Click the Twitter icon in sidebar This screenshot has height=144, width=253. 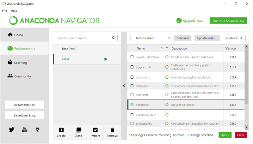coord(12,129)
